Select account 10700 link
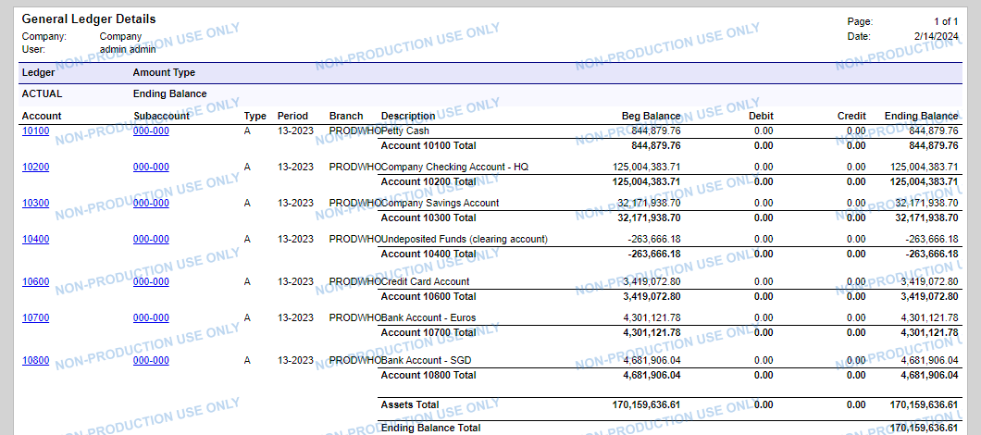 coord(35,318)
